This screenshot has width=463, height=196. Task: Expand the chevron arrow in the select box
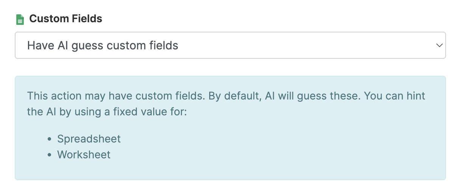coord(439,45)
